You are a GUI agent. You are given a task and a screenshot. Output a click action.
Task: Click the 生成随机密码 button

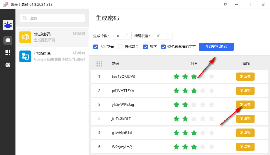[x=216, y=47]
